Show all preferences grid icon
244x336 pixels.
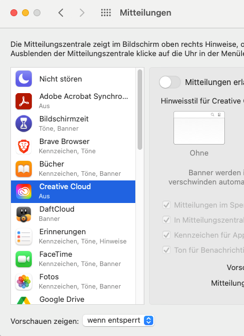[106, 13]
